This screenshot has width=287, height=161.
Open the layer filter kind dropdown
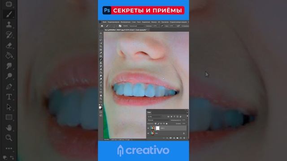click(x=155, y=116)
